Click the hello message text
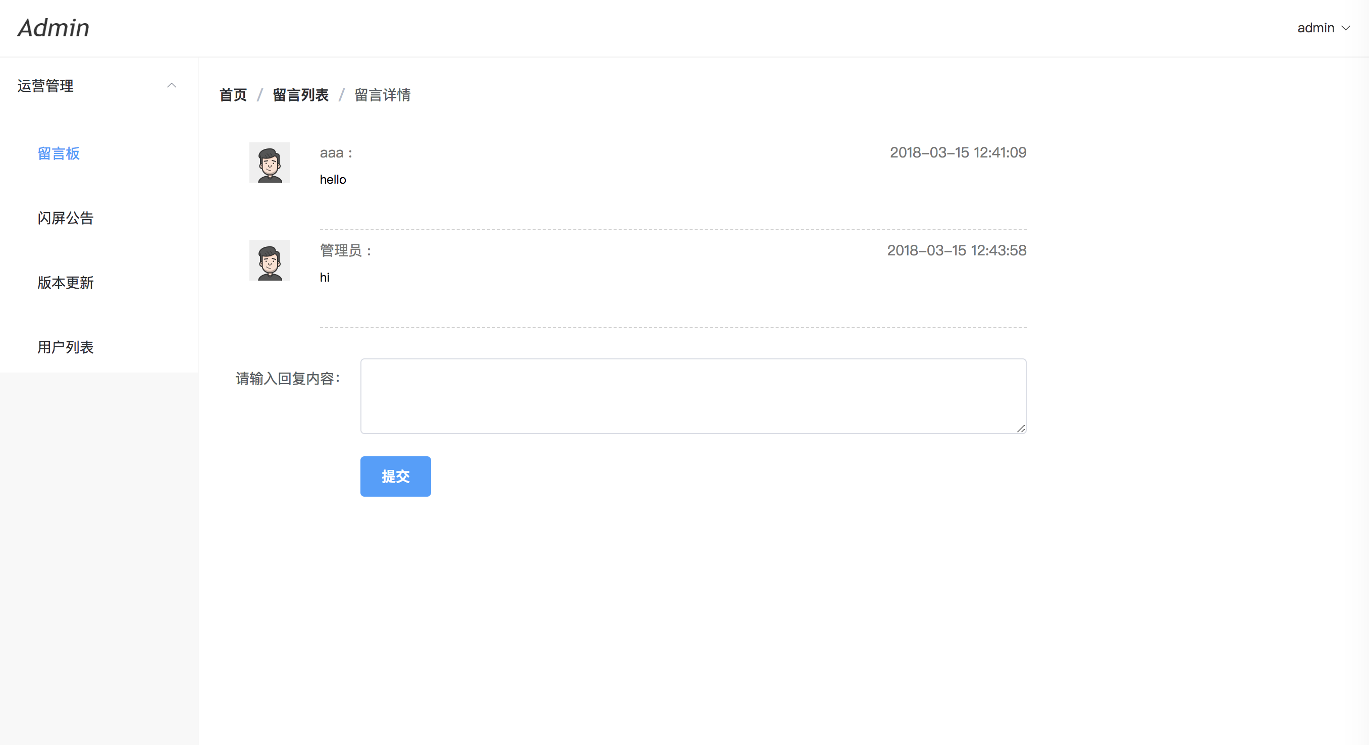Image resolution: width=1369 pixels, height=745 pixels. click(x=333, y=180)
